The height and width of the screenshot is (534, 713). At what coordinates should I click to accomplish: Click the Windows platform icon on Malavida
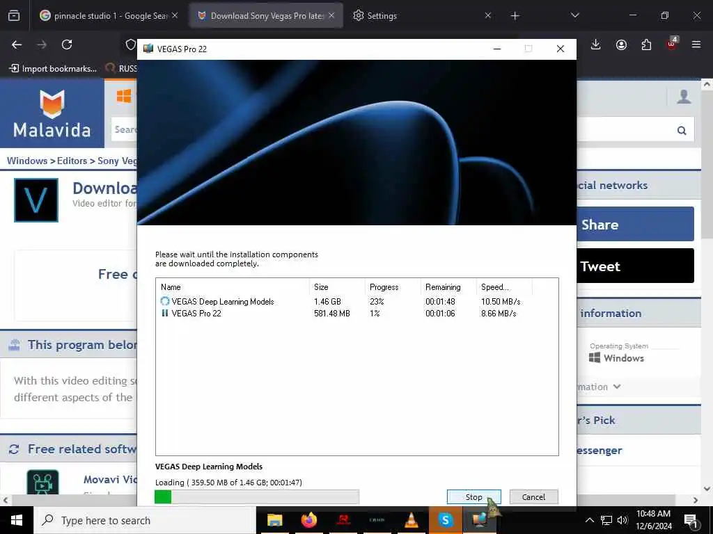tap(124, 96)
